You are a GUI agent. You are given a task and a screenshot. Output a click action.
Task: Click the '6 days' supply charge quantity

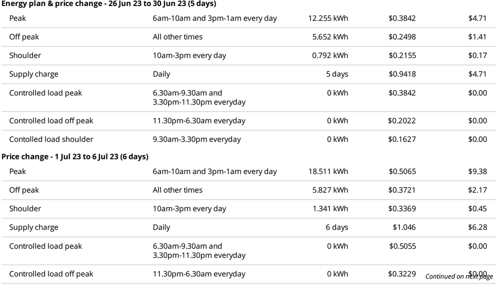[337, 227]
